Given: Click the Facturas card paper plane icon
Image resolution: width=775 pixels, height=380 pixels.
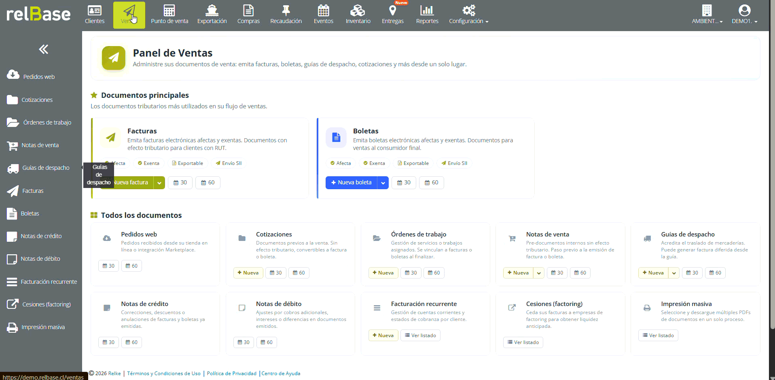Looking at the screenshot, I should tap(110, 137).
